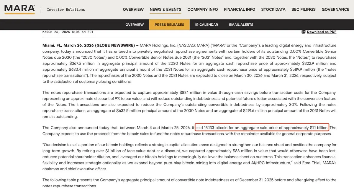Open the Download as PDF link
The height and width of the screenshot is (190, 354).
[x=322, y=32]
